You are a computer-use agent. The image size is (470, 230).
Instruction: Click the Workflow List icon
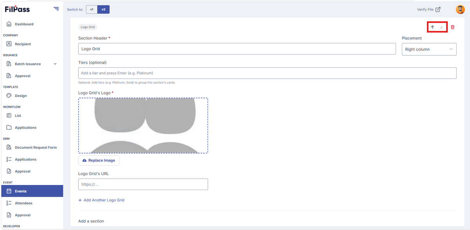coord(9,116)
